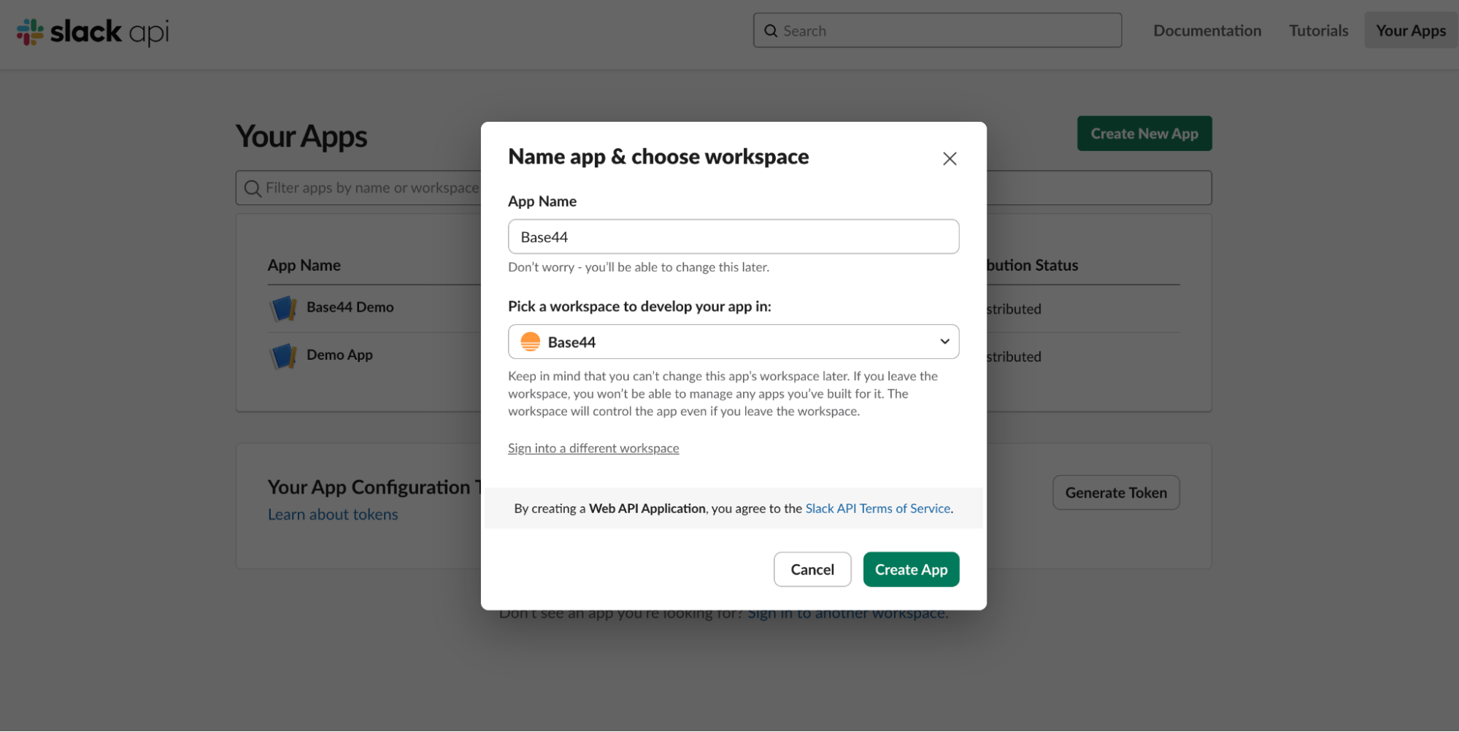
Task: Go to the Your Apps tab
Action: [x=1410, y=31]
